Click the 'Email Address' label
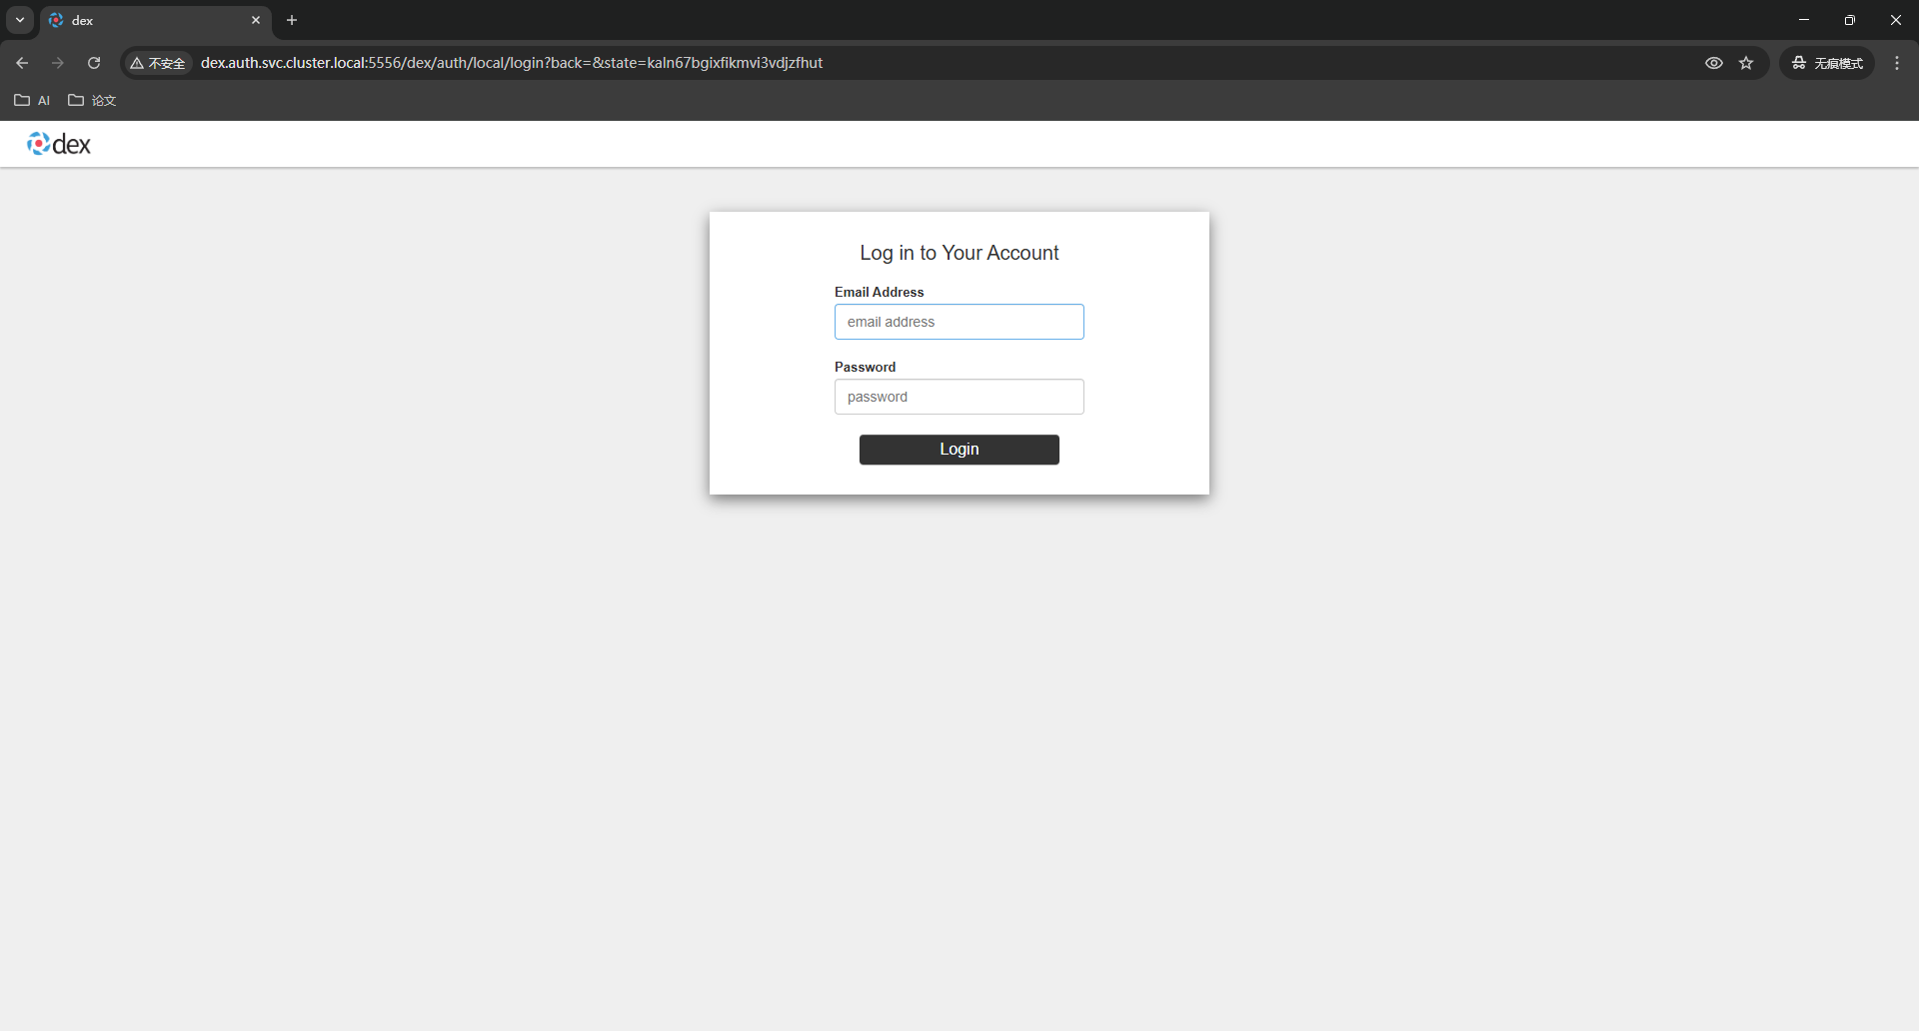This screenshot has height=1031, width=1919. 880,292
